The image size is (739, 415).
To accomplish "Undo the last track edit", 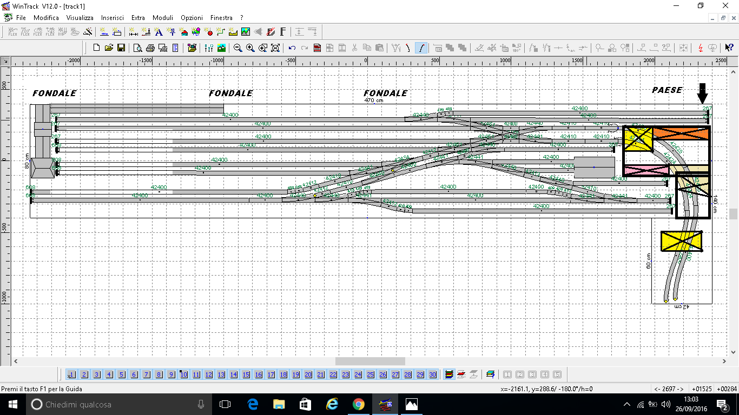I will point(292,48).
